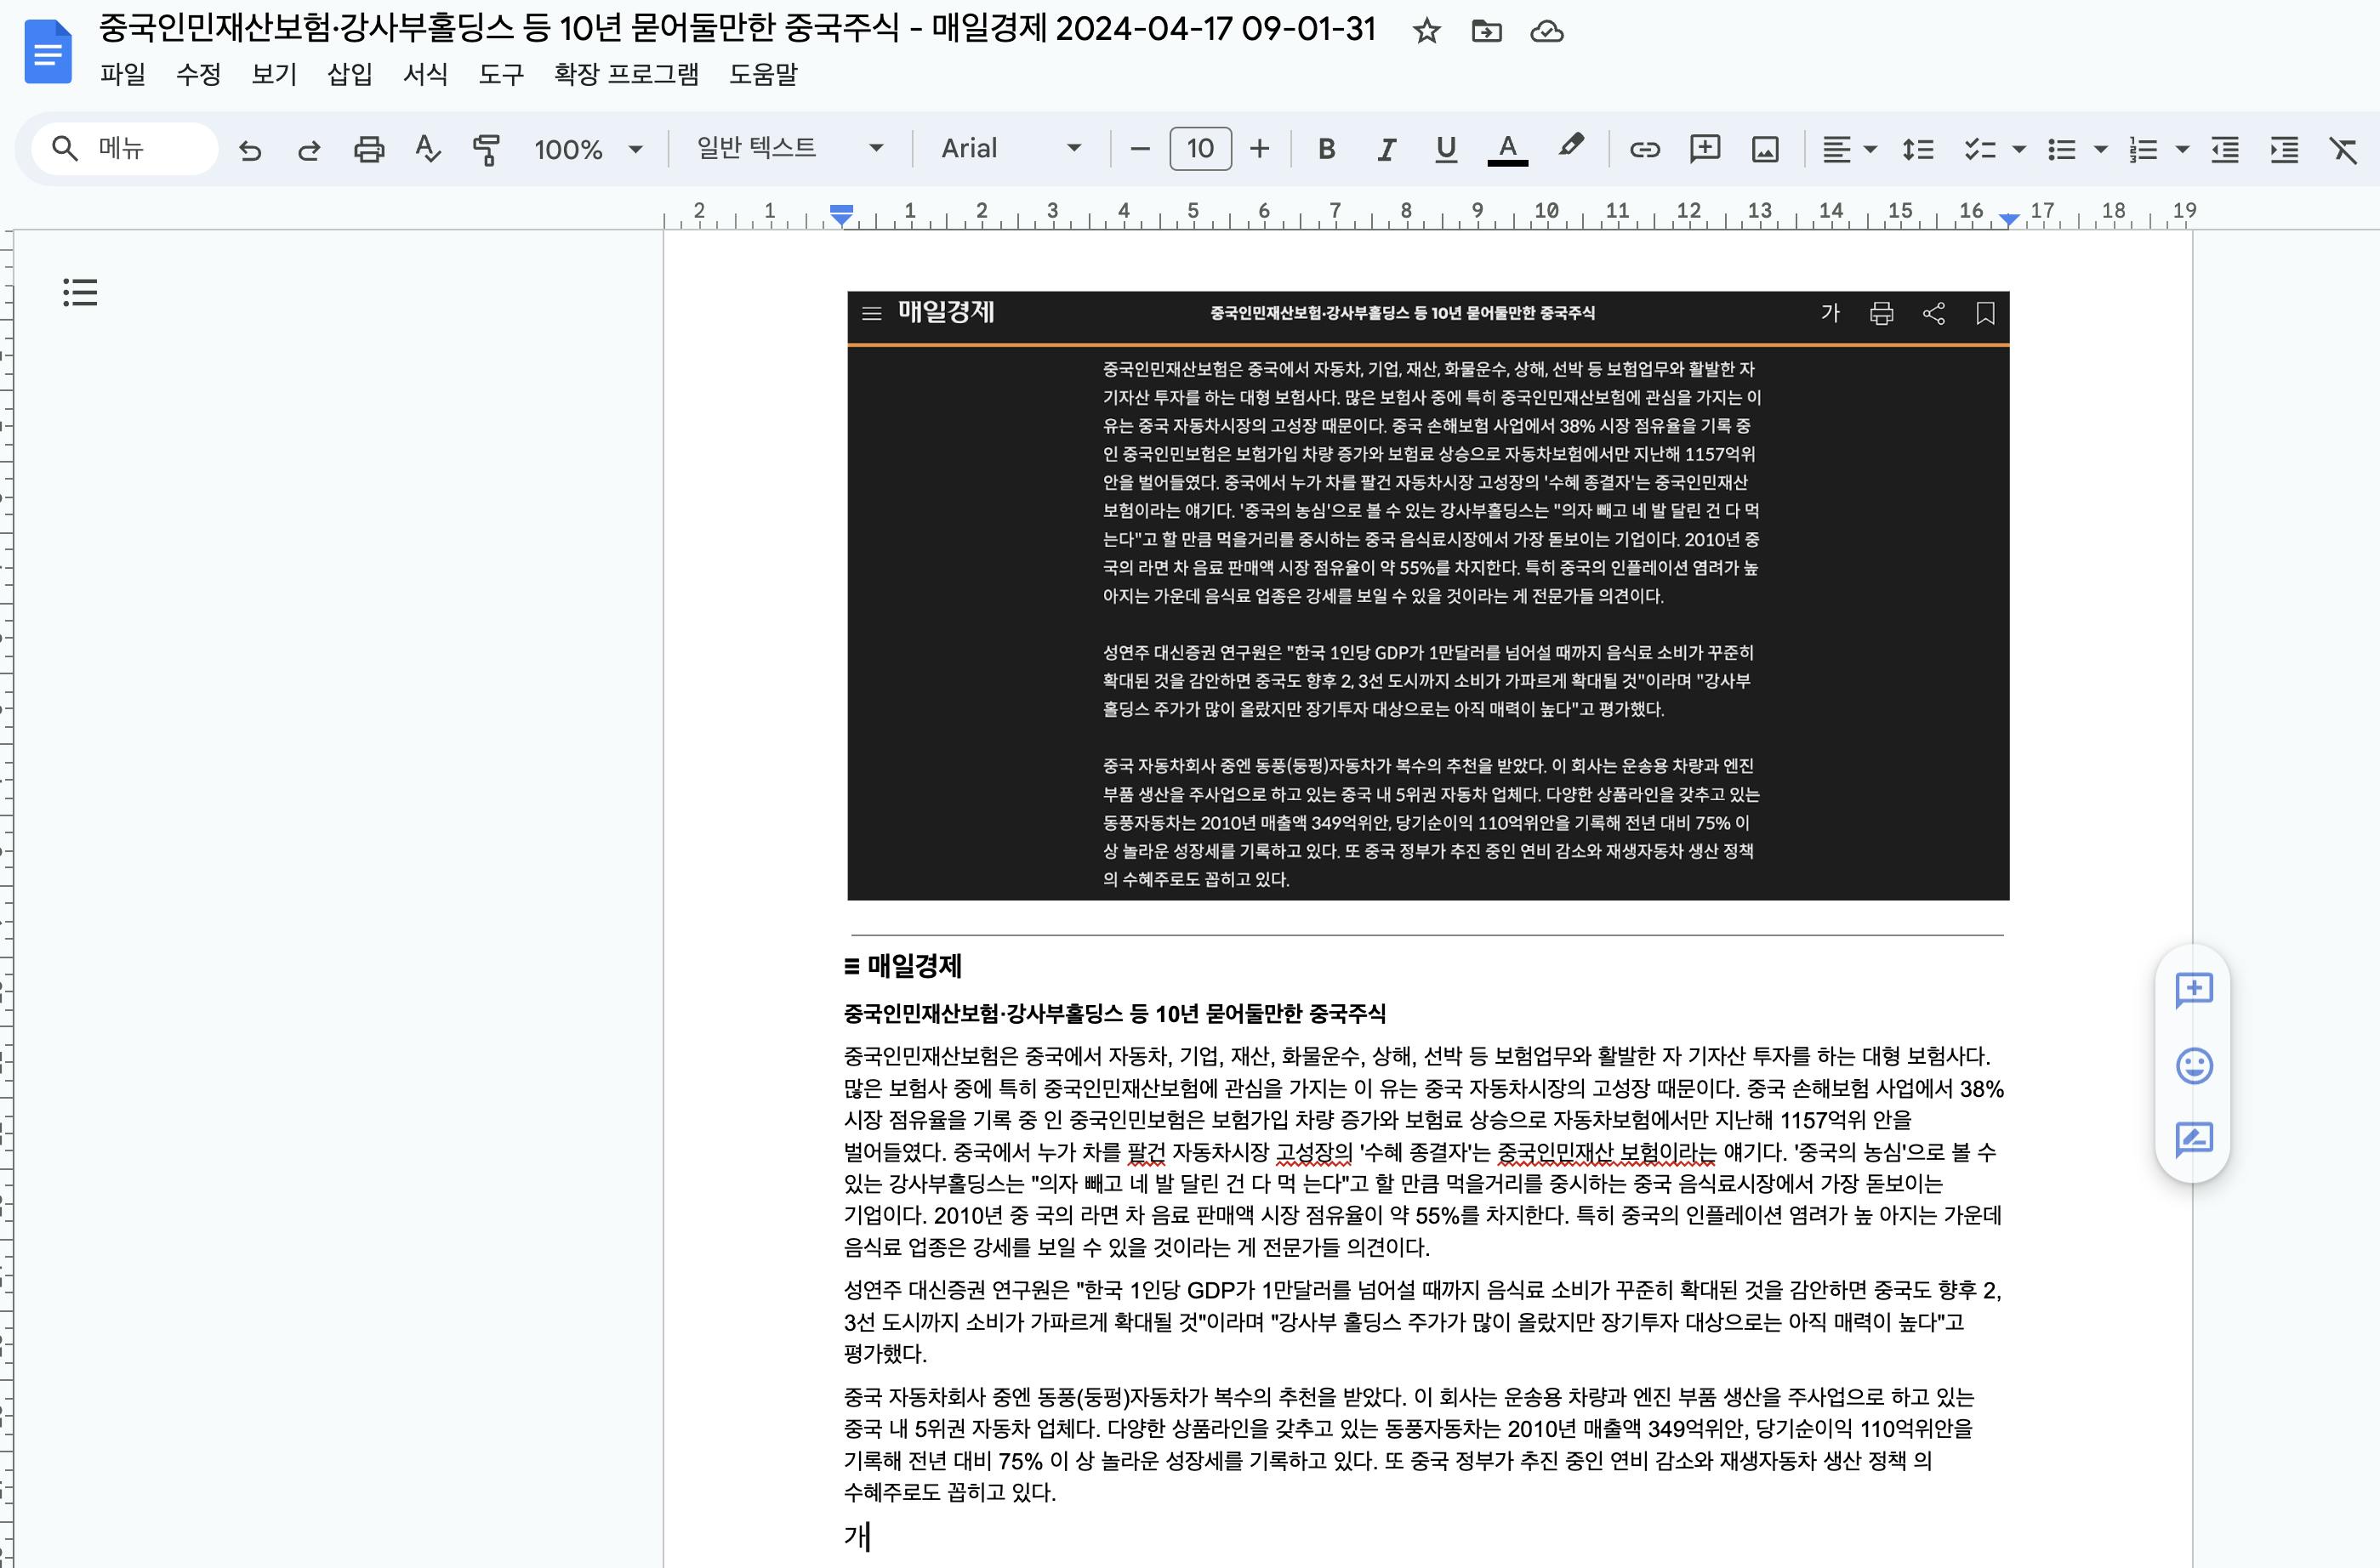Select the paint format roller tool

pyautogui.click(x=487, y=150)
